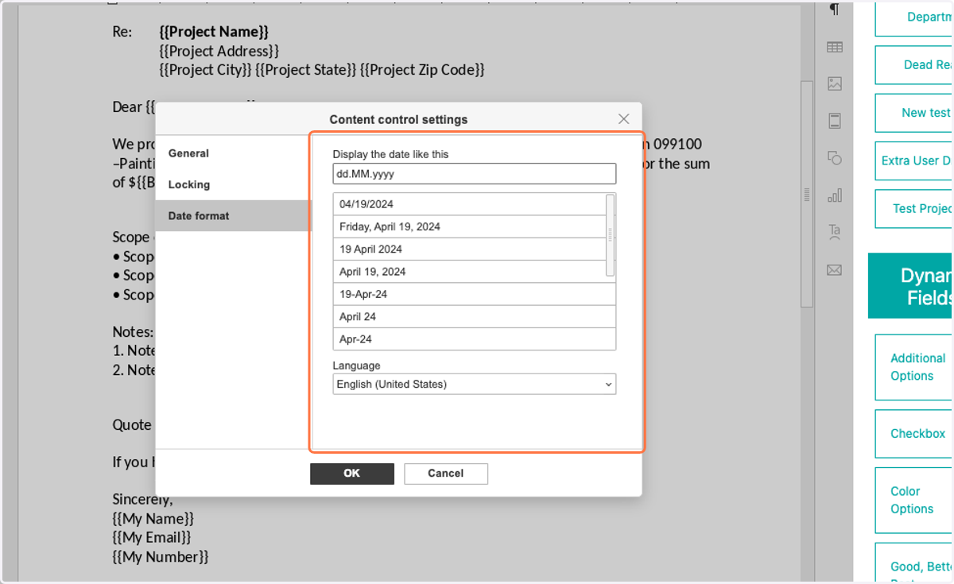Select date format 19-Apr-24

click(475, 294)
